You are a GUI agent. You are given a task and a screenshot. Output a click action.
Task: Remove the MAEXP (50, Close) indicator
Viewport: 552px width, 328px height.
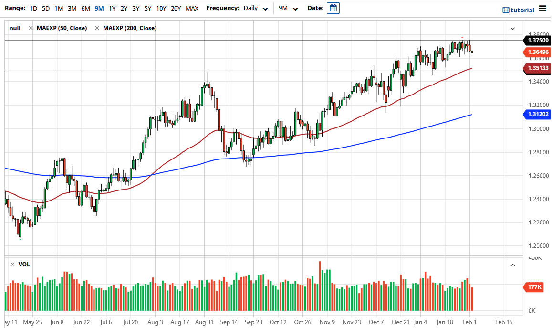tap(31, 28)
